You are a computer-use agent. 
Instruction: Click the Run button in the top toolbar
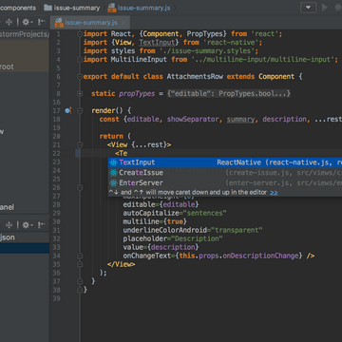click(x=325, y=8)
